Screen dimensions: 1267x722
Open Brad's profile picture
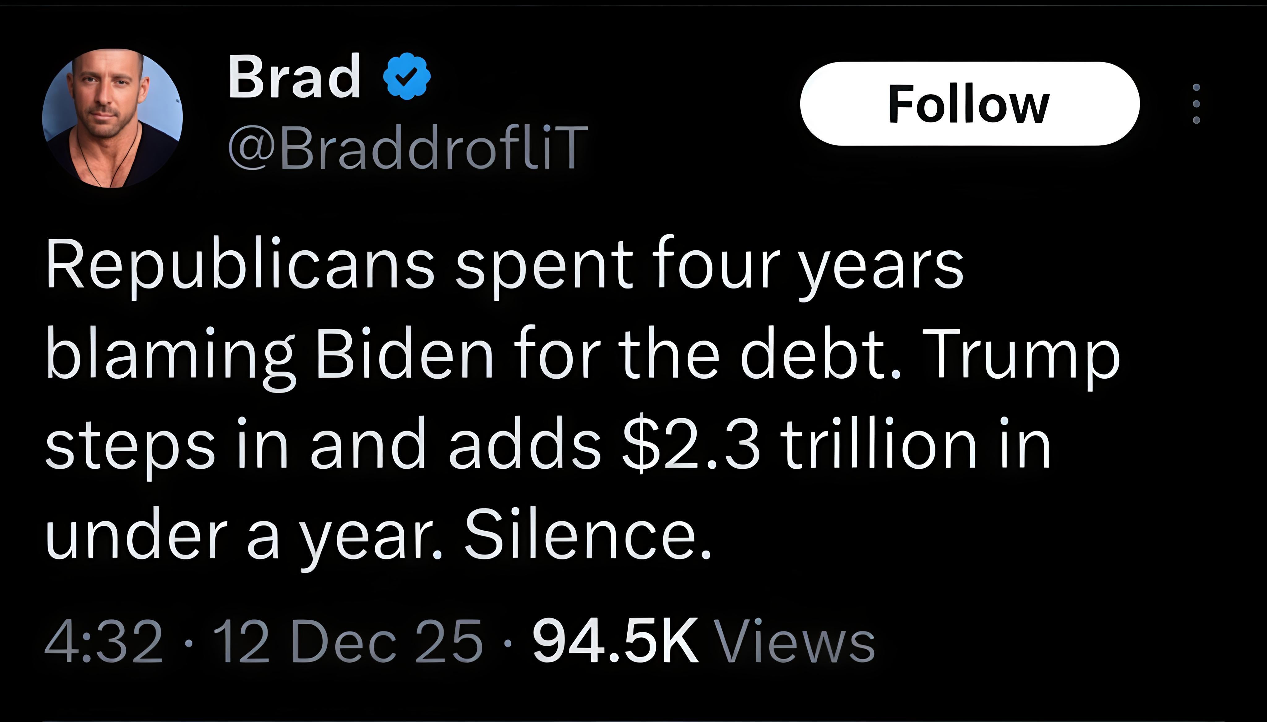[113, 118]
